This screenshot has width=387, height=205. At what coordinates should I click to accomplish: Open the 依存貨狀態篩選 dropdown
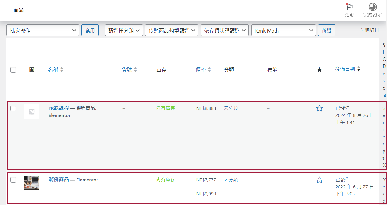point(225,31)
